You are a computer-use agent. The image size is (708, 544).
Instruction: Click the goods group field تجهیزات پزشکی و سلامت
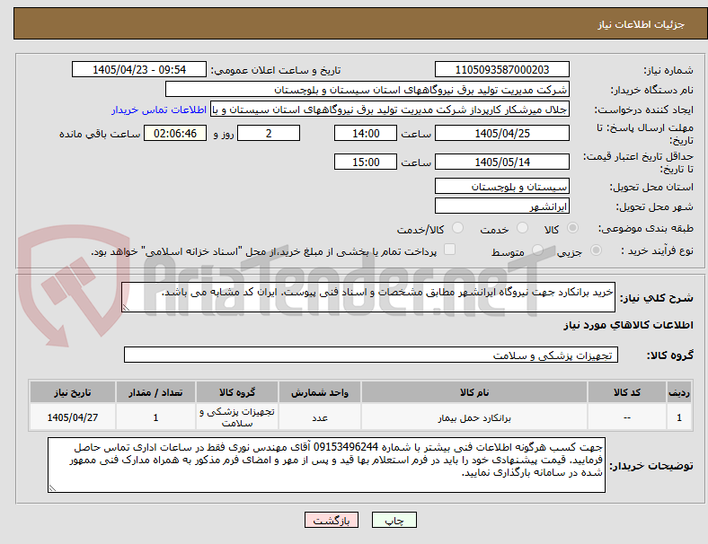pyautogui.click(x=371, y=355)
